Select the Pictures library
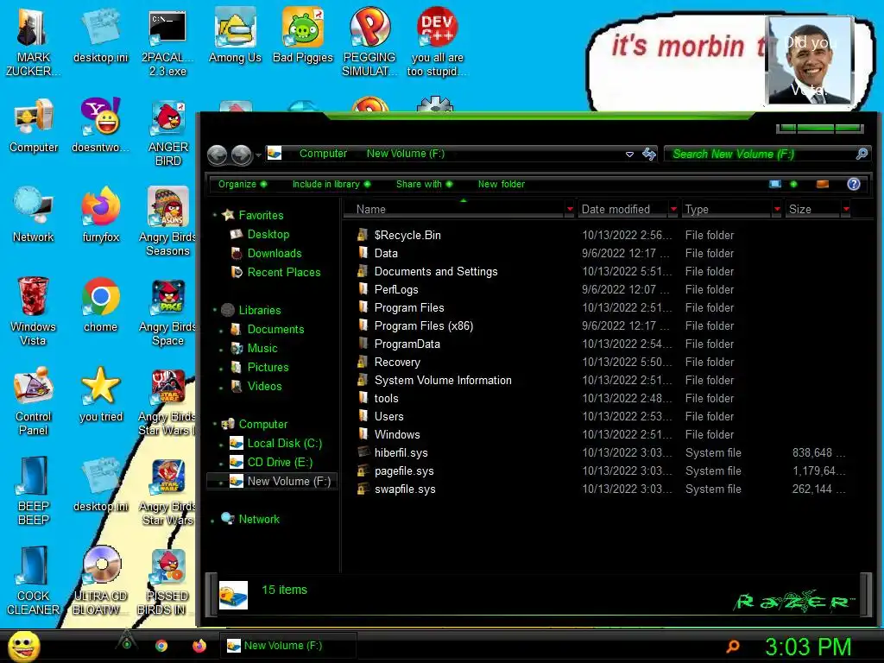This screenshot has height=663, width=884. [x=268, y=367]
